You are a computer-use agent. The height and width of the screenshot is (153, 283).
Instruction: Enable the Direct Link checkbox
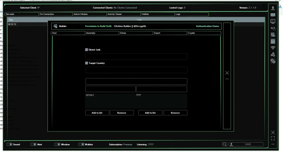[x=87, y=50]
